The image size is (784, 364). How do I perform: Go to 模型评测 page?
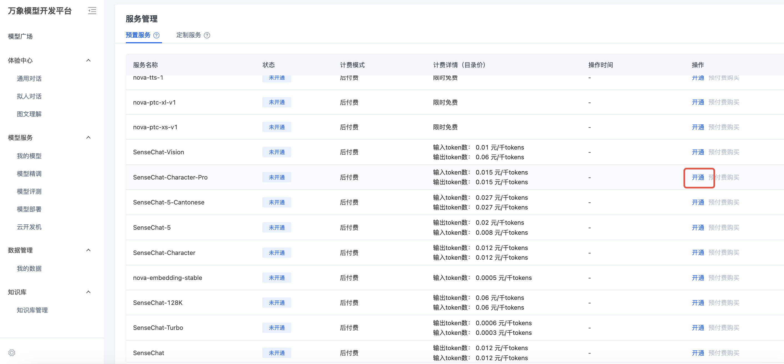tap(29, 192)
